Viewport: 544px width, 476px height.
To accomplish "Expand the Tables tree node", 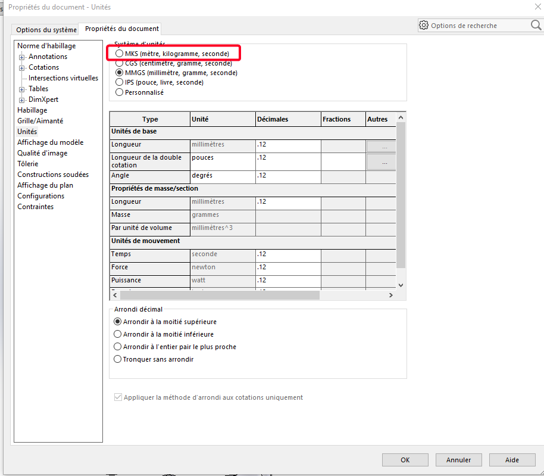I will coord(22,89).
